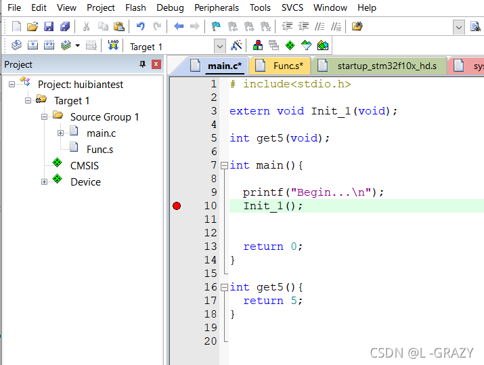The width and height of the screenshot is (484, 365).
Task: Paste from clipboard with Paste icon
Action: 119,26
